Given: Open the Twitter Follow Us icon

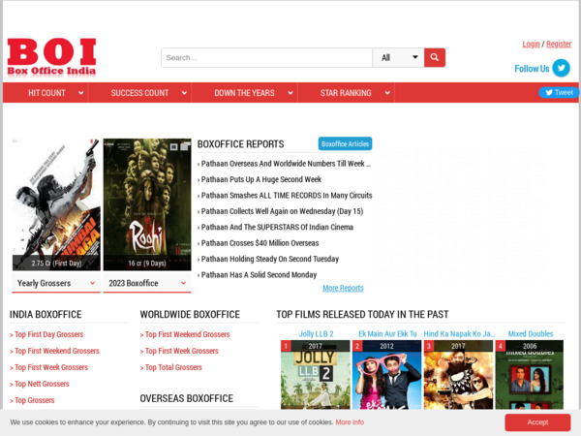Looking at the screenshot, I should click(561, 68).
